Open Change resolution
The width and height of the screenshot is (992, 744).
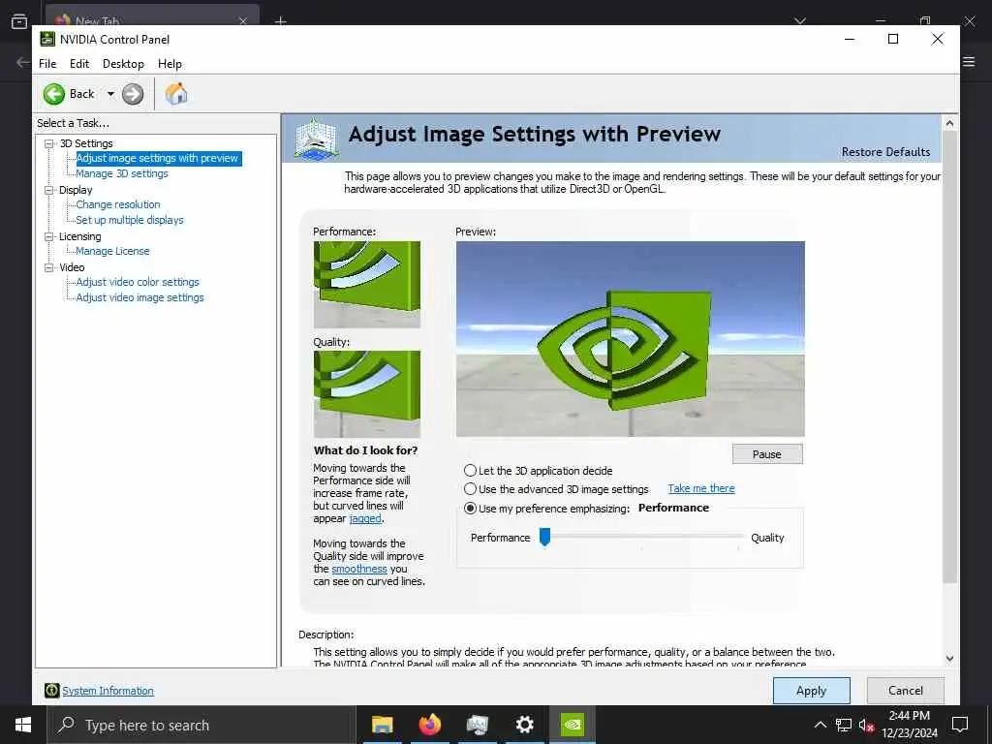click(117, 204)
